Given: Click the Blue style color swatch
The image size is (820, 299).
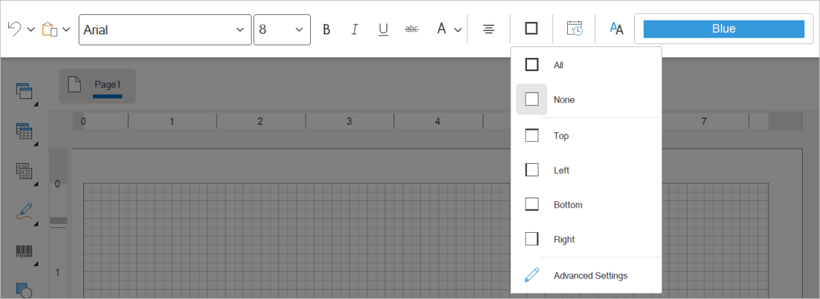Looking at the screenshot, I should point(723,29).
